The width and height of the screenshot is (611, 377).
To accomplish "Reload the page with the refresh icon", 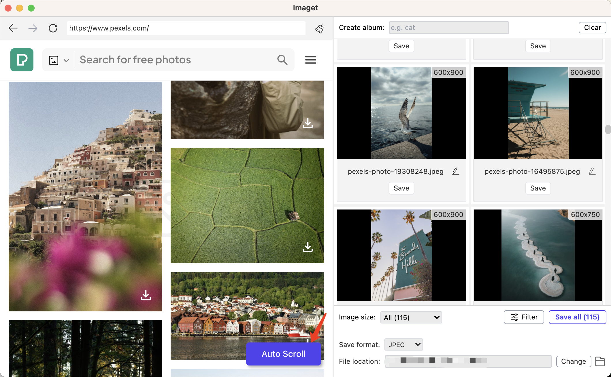I will pyautogui.click(x=53, y=28).
